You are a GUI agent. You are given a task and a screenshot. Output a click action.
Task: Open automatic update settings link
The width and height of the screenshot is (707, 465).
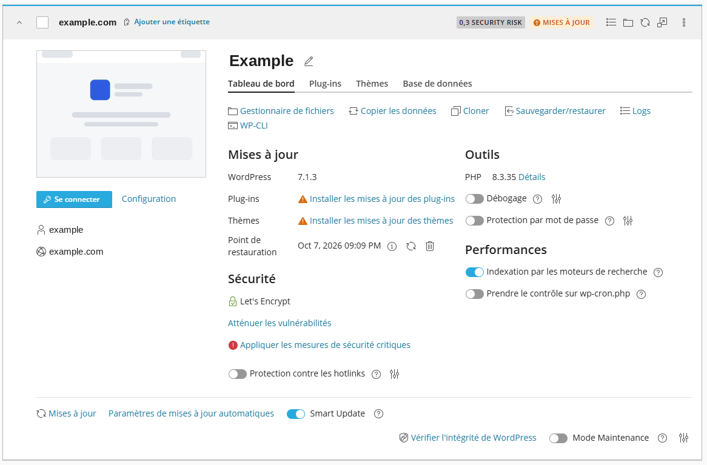(191, 413)
